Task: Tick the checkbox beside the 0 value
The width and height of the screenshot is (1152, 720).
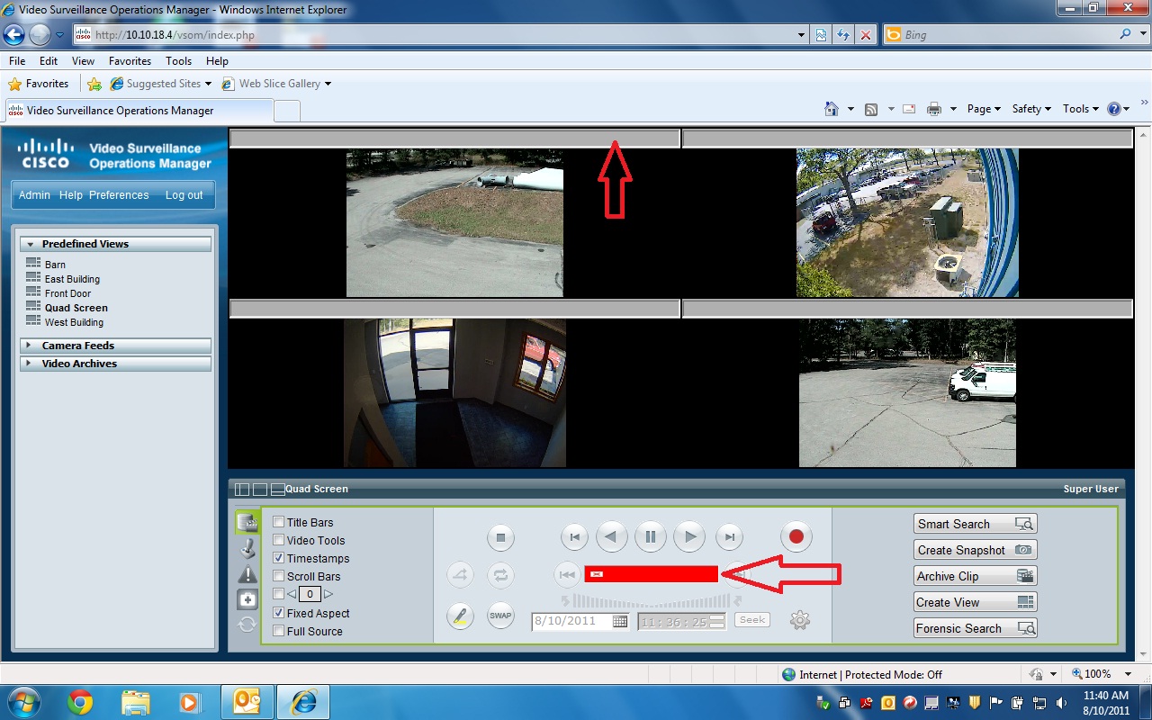Action: pyautogui.click(x=279, y=594)
